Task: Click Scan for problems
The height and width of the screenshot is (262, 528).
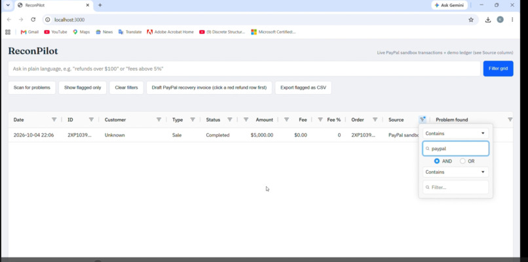Action: coord(31,88)
